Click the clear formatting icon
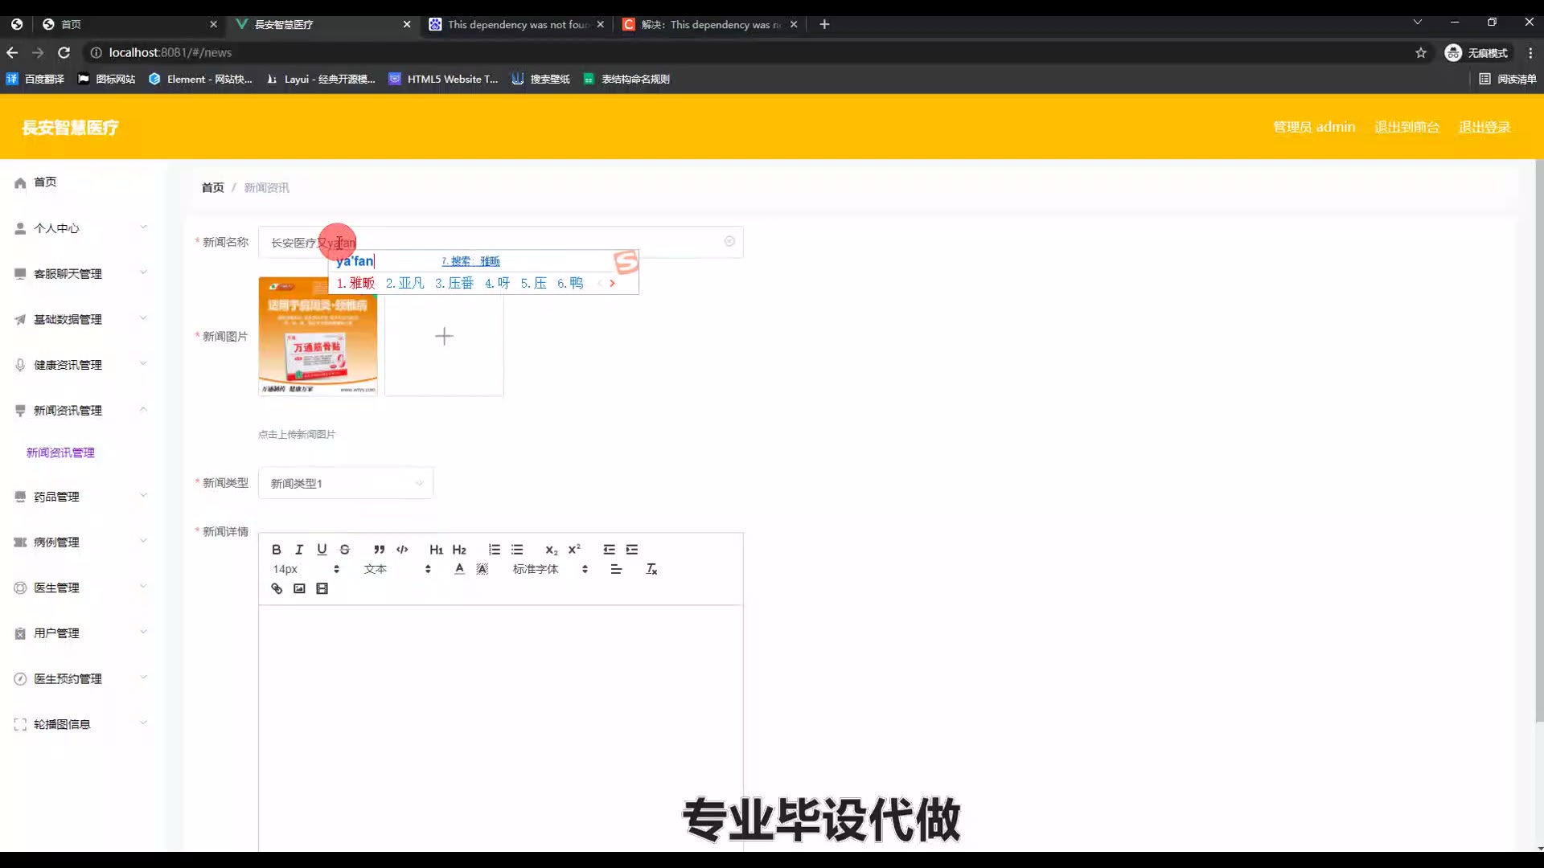The image size is (1544, 868). click(651, 569)
